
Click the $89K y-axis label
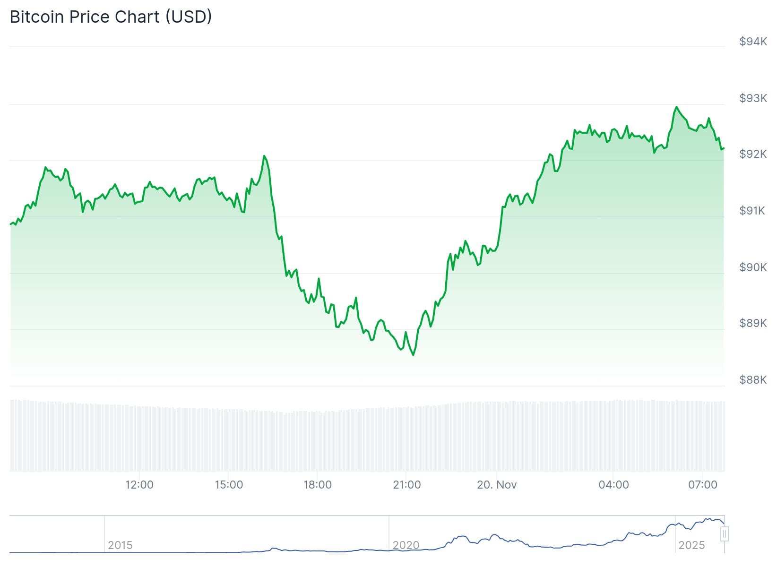[x=753, y=323]
